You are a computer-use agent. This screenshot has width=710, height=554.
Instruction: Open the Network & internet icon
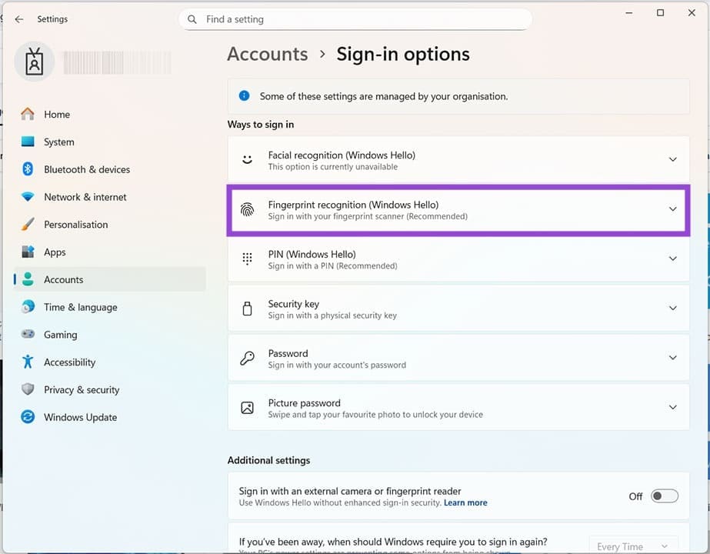click(x=28, y=197)
